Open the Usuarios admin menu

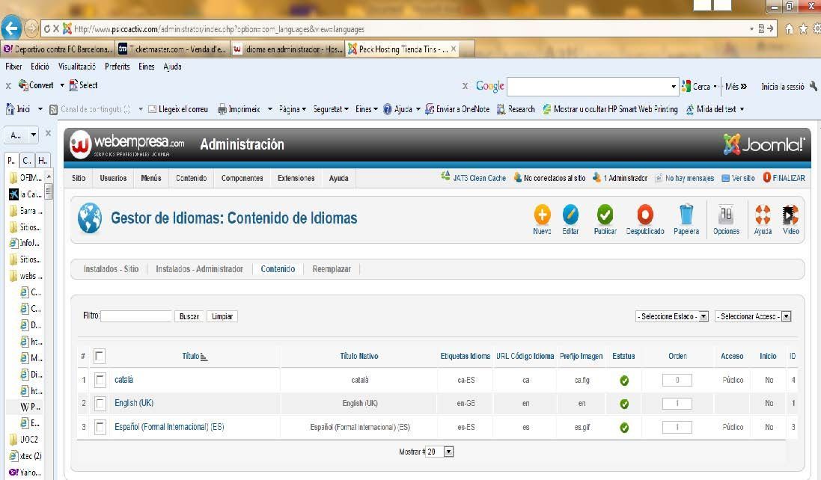113,178
